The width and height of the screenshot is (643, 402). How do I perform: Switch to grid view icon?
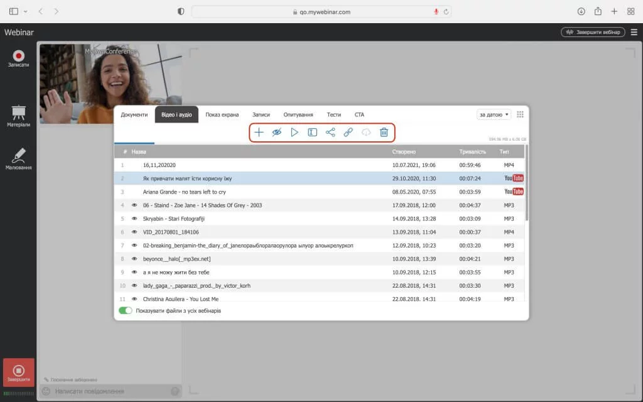click(x=520, y=114)
